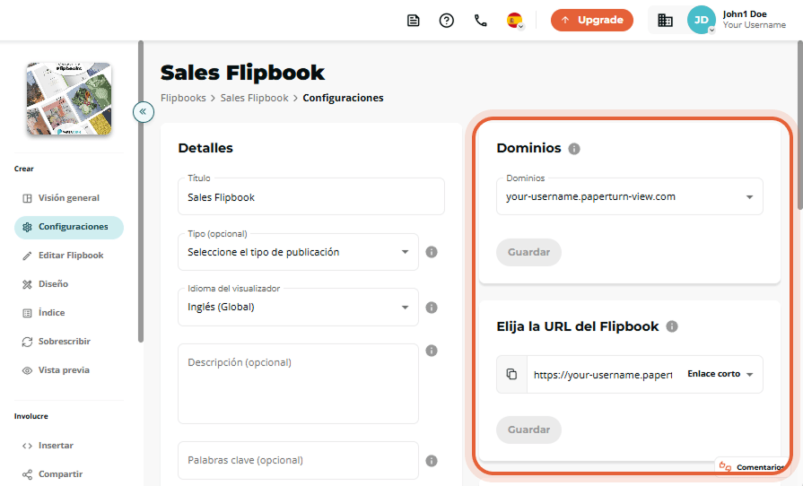Viewport: 803px width, 486px height.
Task: Click info icon next to Descripción field
Action: click(x=432, y=351)
